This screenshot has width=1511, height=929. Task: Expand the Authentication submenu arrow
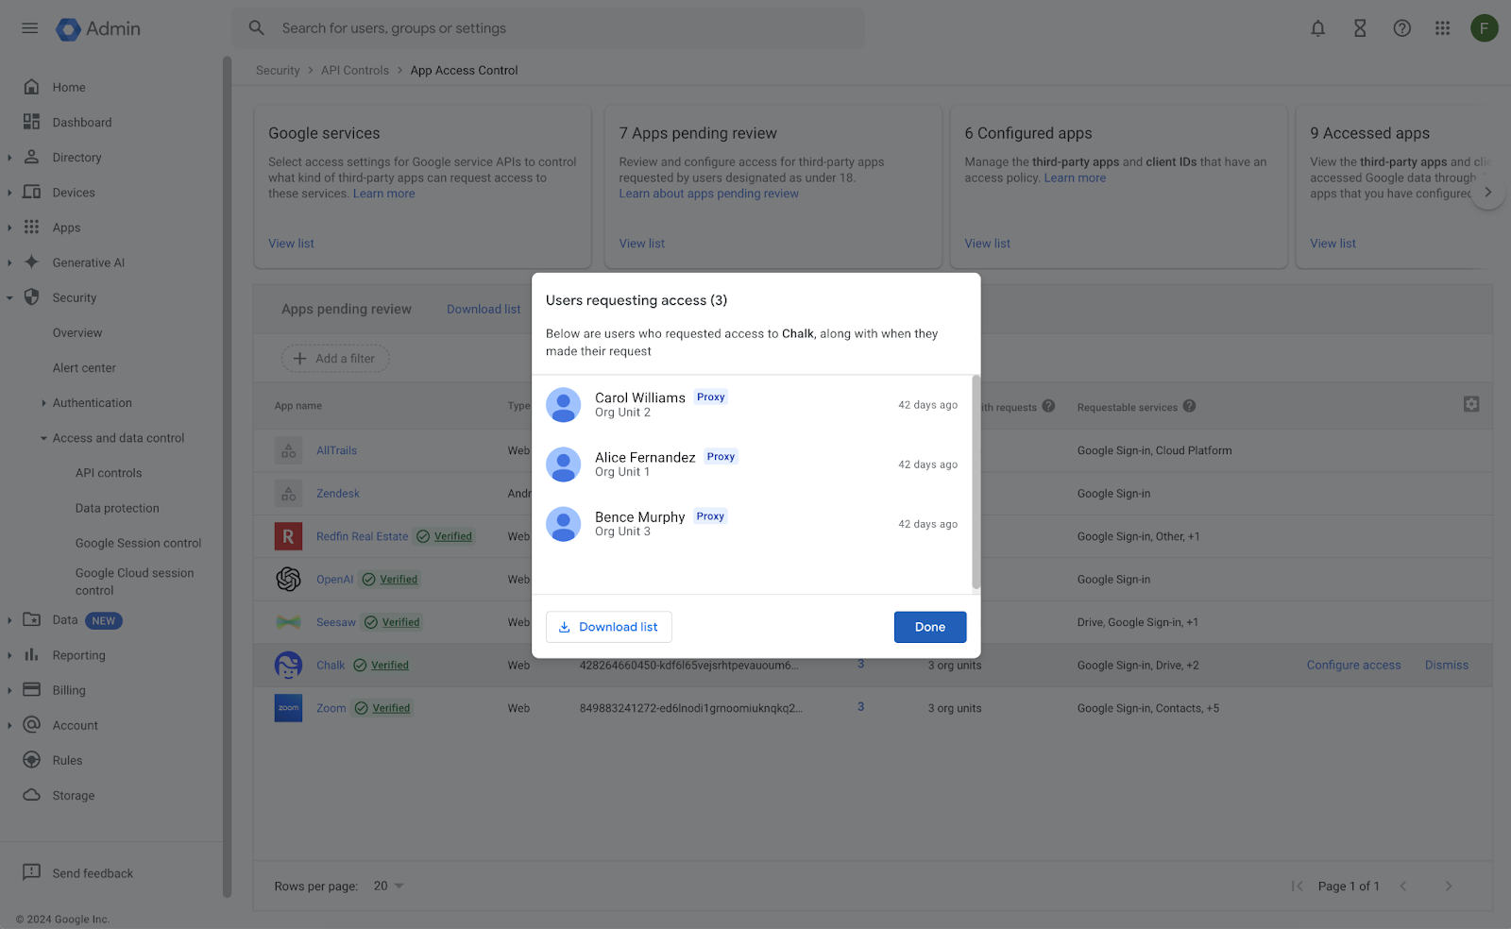43,403
